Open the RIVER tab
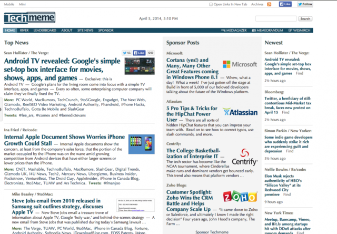 tap(24, 31)
